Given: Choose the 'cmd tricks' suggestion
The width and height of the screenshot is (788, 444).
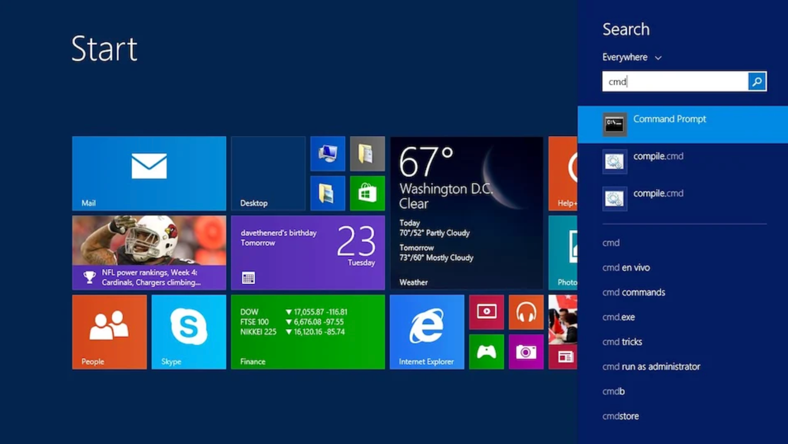Looking at the screenshot, I should click(622, 342).
